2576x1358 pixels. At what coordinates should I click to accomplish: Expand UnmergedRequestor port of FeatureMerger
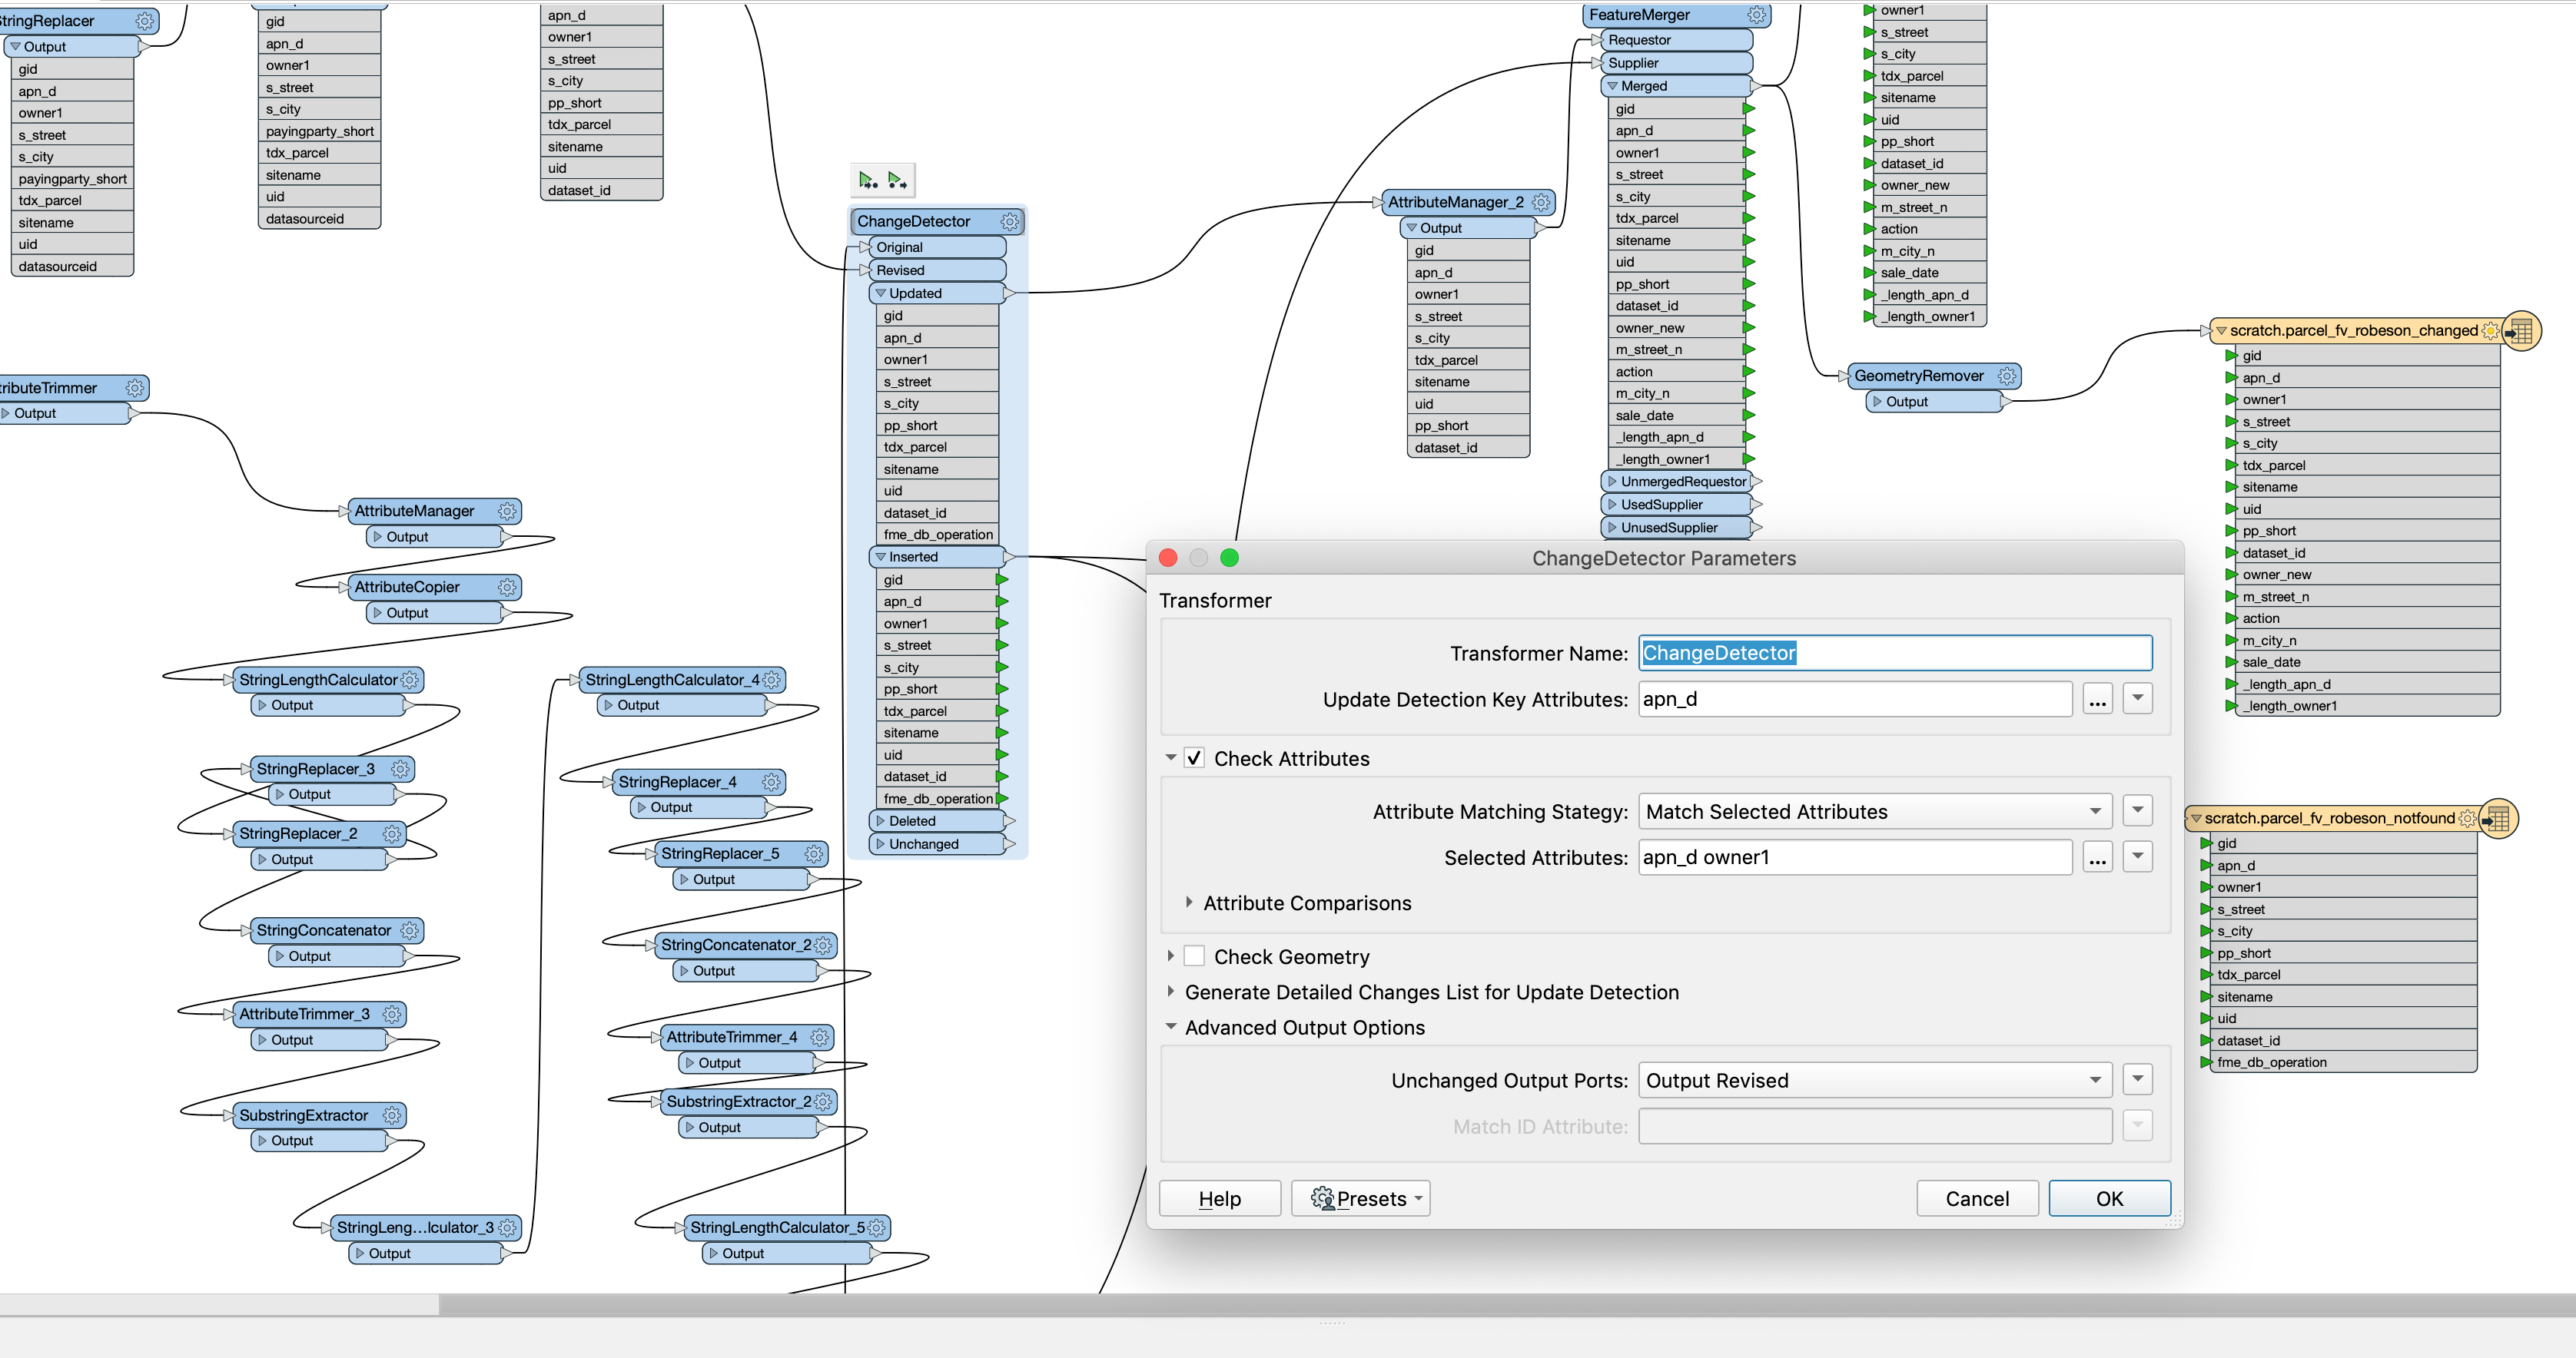(x=1612, y=482)
